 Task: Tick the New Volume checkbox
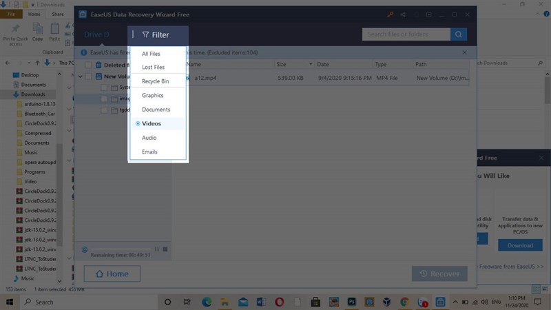(x=88, y=76)
